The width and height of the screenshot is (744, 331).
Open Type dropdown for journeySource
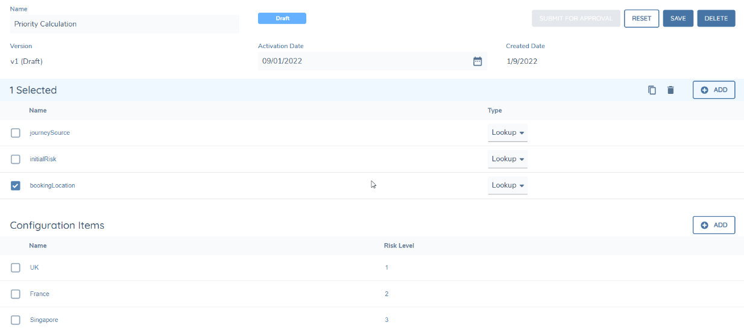click(507, 132)
